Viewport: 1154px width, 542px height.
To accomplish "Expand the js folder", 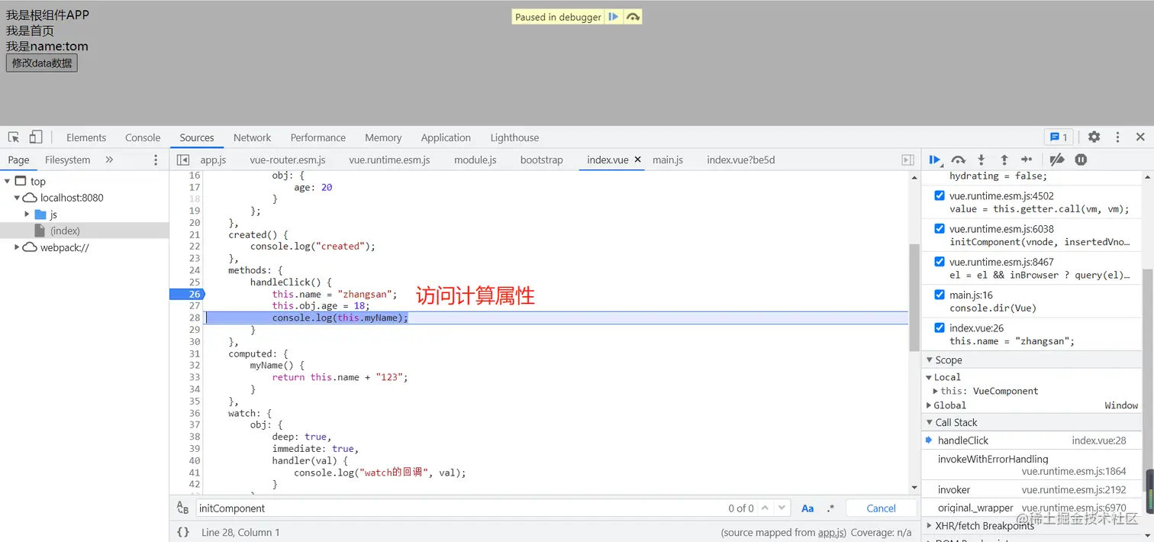I will pyautogui.click(x=27, y=215).
